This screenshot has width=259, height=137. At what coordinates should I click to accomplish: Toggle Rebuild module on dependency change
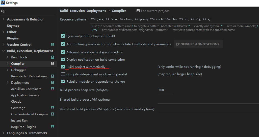click(x=63, y=81)
